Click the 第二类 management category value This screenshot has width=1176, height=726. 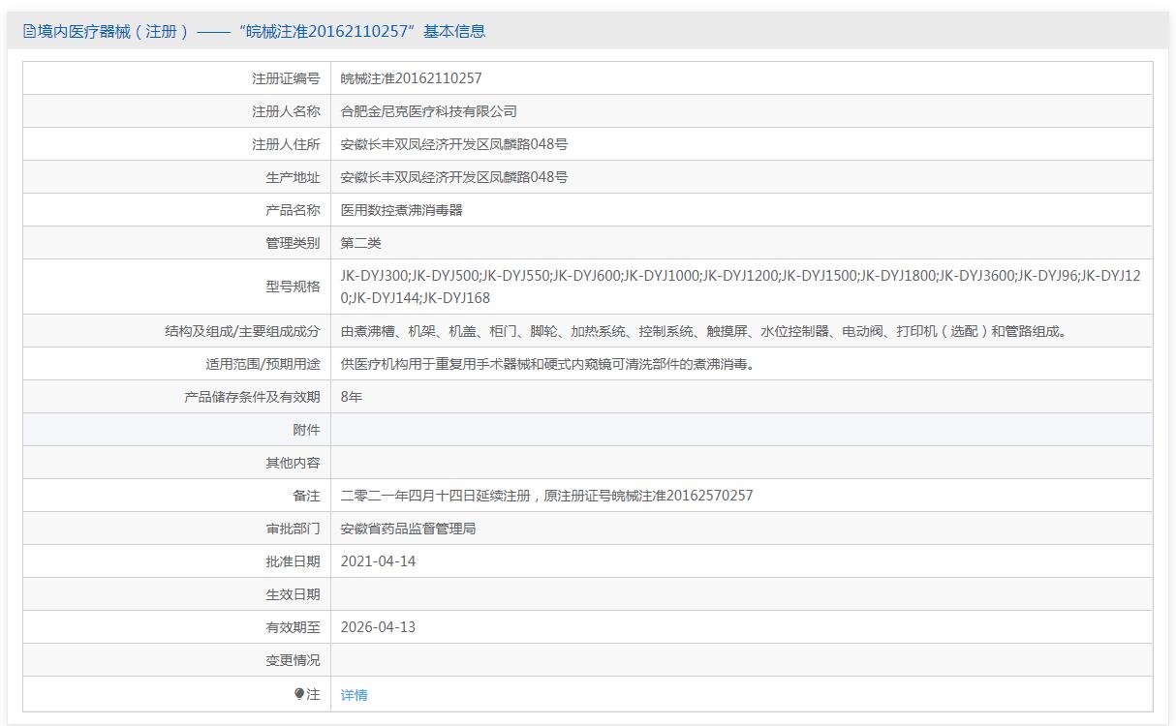pyautogui.click(x=360, y=243)
